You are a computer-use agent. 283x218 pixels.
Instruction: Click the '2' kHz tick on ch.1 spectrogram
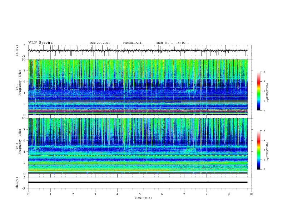point(25,104)
